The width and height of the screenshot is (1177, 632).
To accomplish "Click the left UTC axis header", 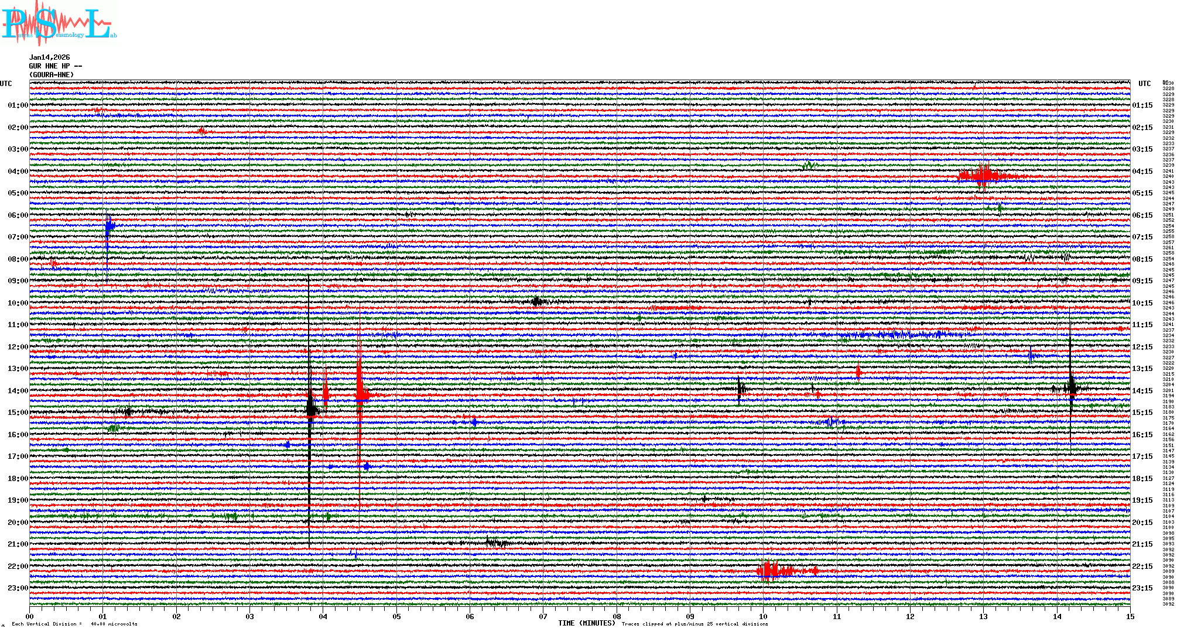I will 6,84.
